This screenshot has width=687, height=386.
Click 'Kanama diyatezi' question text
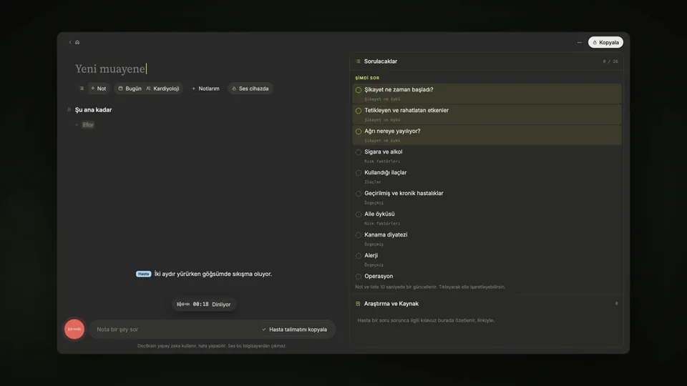[386, 234]
